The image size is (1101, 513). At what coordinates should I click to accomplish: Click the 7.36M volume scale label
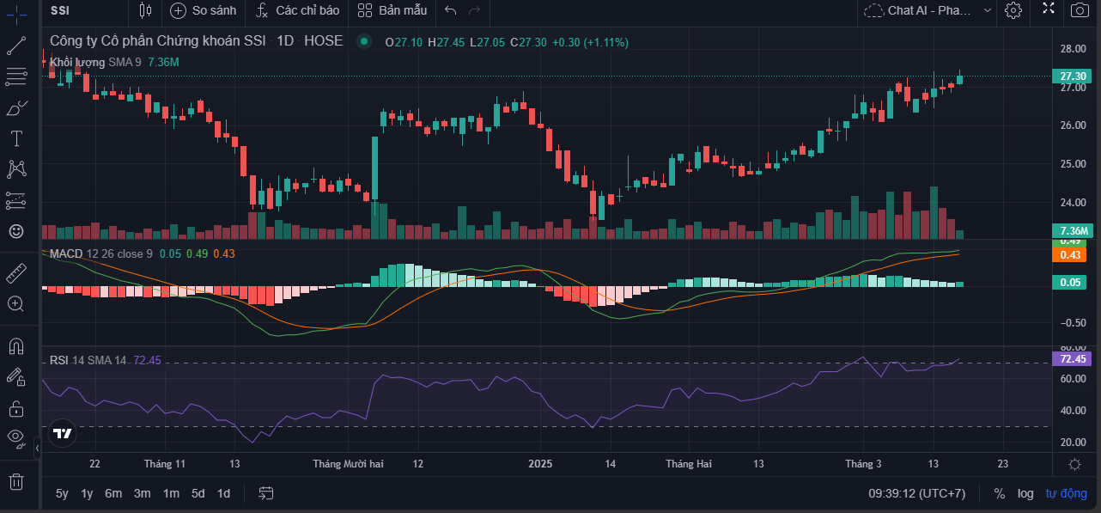click(1074, 231)
